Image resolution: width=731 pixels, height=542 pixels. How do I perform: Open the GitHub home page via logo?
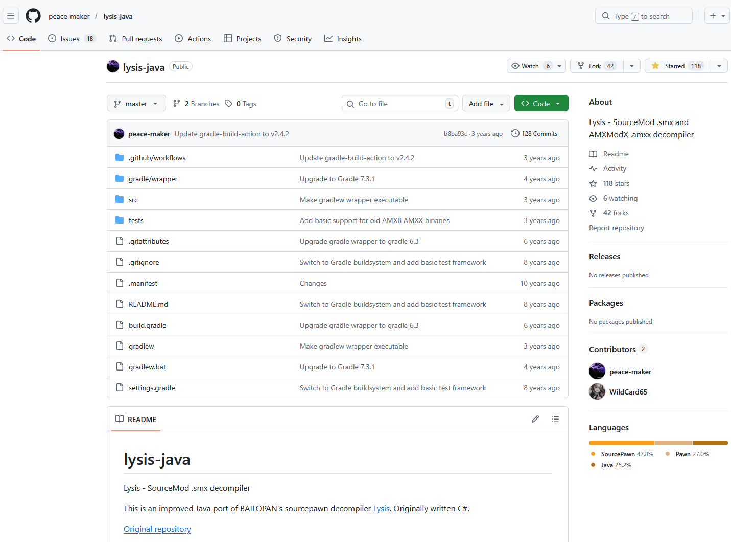tap(33, 16)
